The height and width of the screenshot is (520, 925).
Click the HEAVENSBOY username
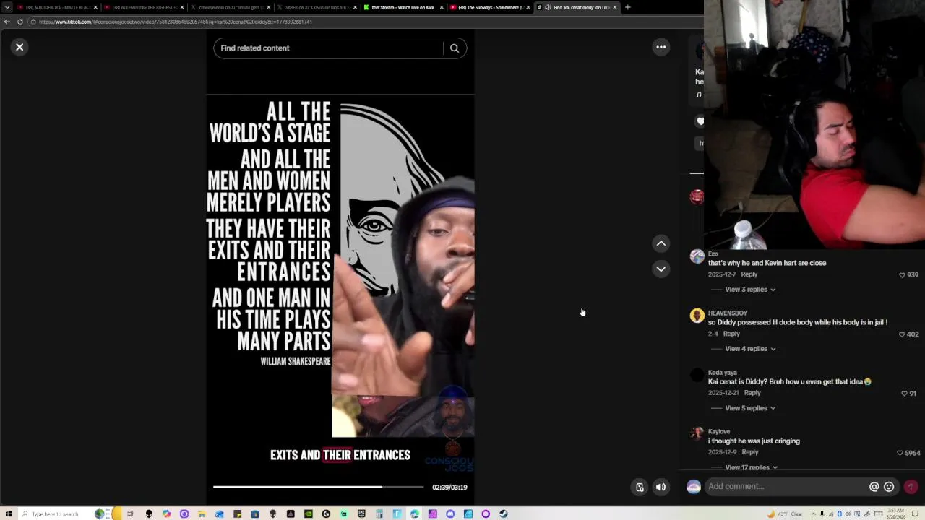(x=728, y=313)
